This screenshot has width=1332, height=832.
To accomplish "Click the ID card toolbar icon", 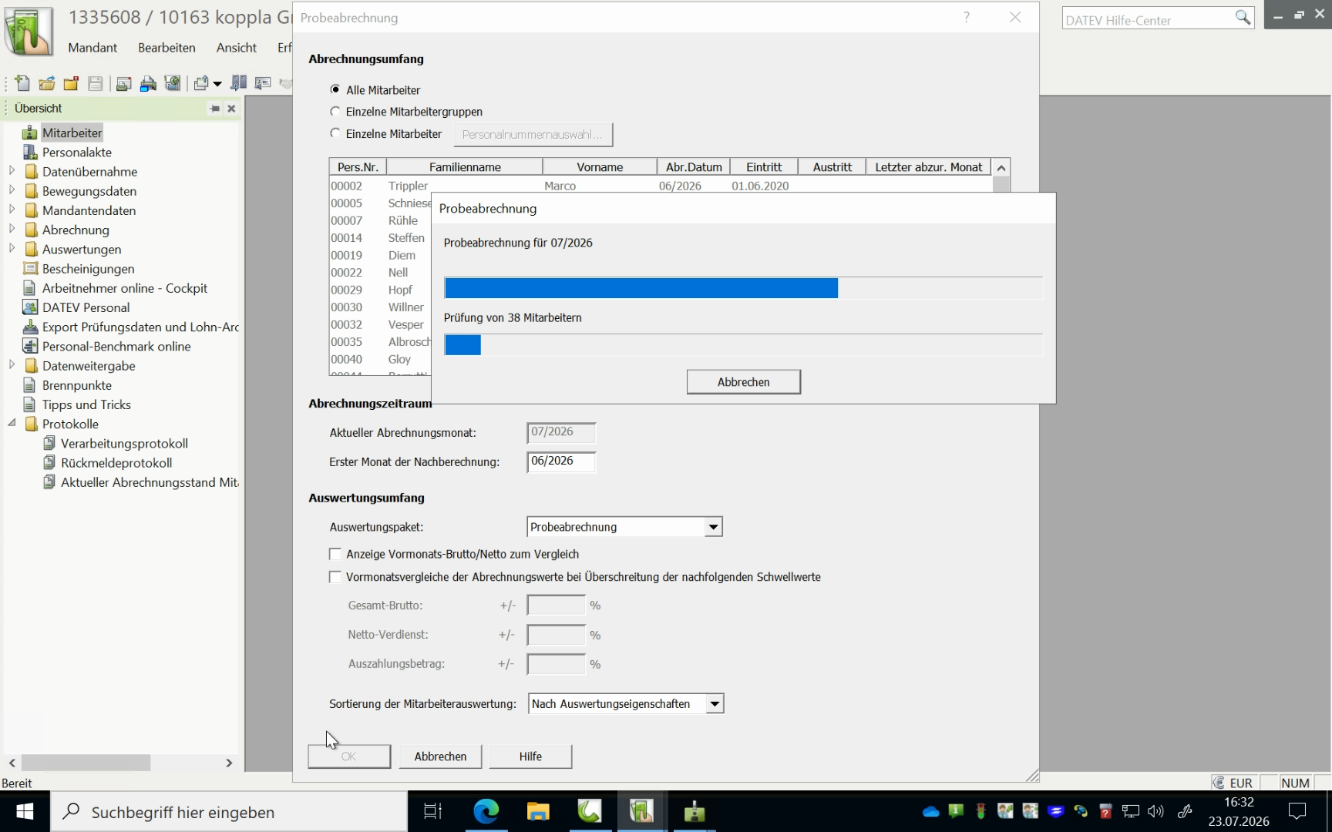I will pos(263,83).
